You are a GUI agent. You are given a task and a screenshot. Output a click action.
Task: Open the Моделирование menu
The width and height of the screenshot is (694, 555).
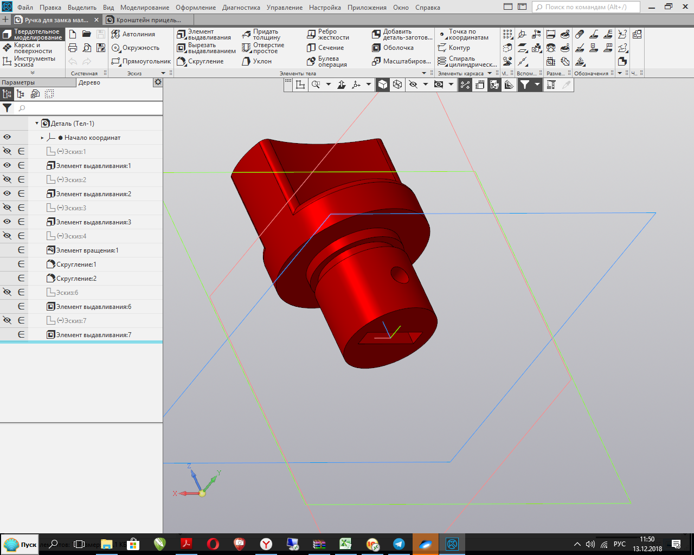(144, 8)
